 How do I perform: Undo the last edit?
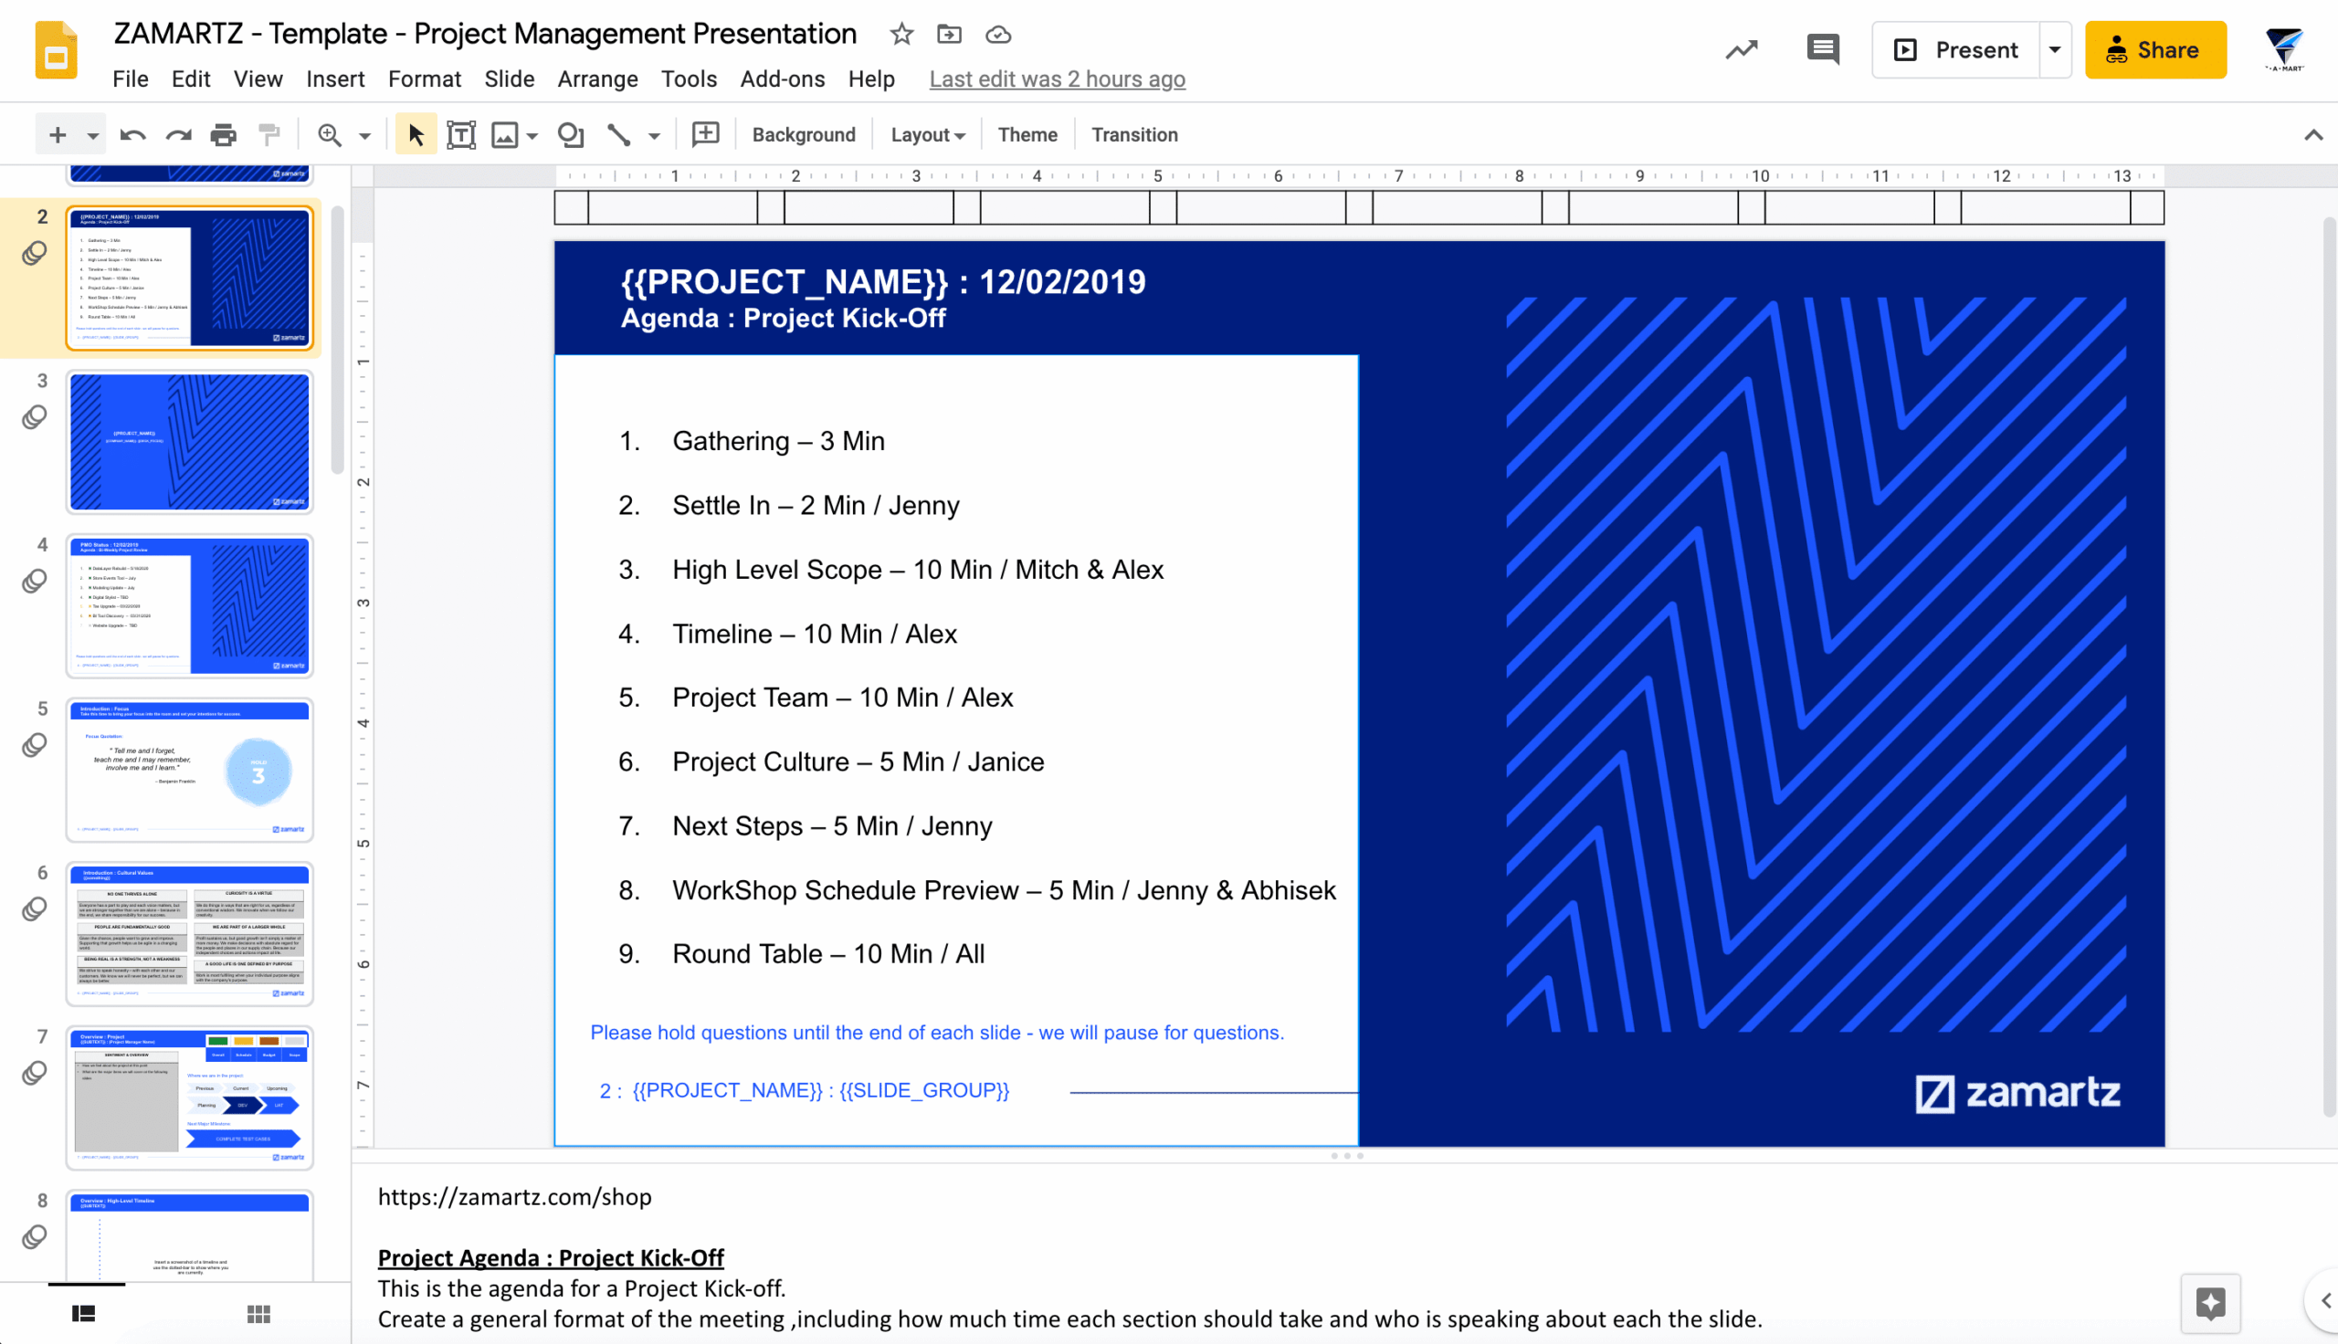(x=132, y=134)
